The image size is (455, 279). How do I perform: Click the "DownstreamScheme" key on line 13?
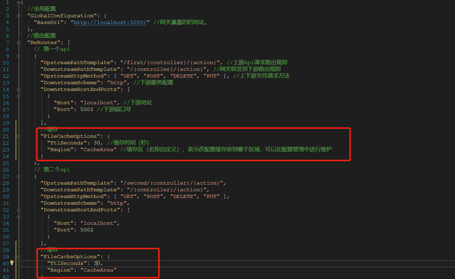[70, 83]
